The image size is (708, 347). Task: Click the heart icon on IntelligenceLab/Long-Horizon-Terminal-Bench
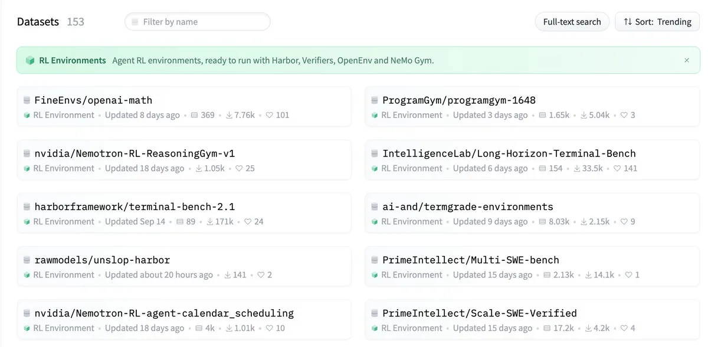coord(617,168)
